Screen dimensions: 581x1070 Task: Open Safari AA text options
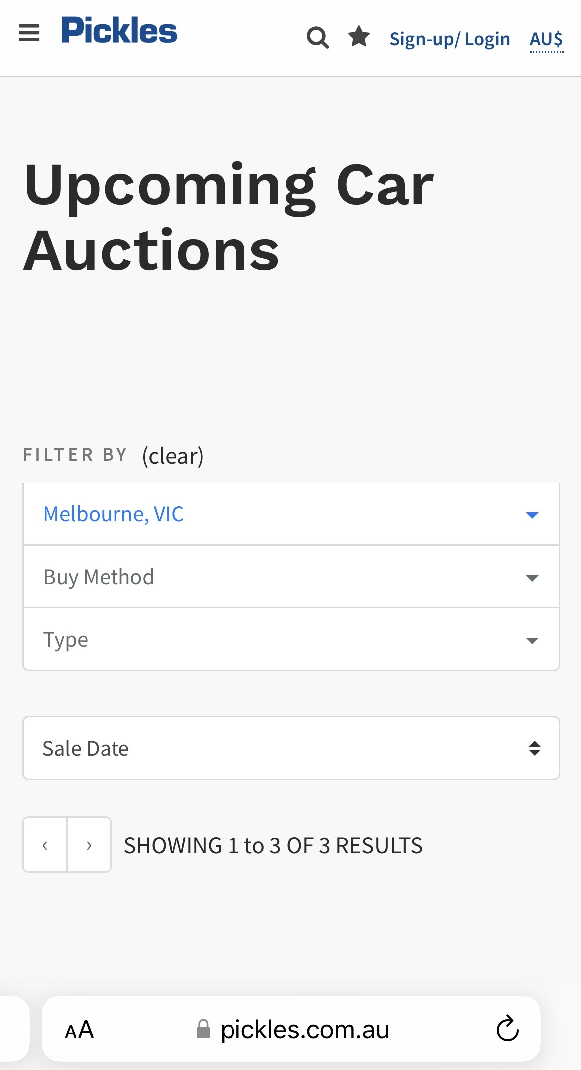pyautogui.click(x=79, y=1030)
